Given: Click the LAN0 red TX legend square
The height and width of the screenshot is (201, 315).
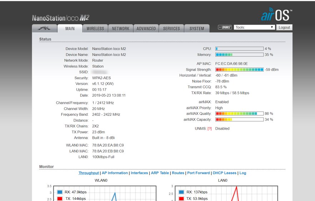Looking at the screenshot, I should (181, 199).
